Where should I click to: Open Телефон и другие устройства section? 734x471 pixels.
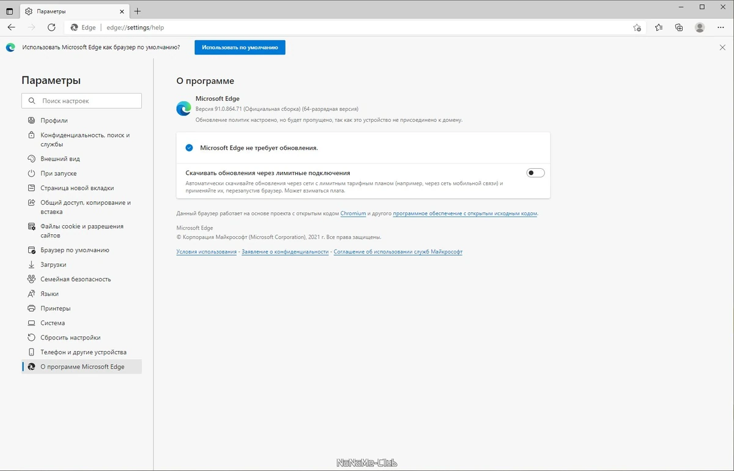pyautogui.click(x=82, y=352)
